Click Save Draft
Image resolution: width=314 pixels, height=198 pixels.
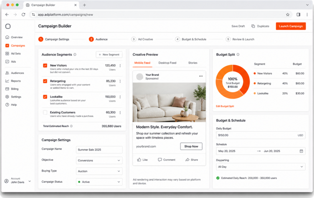click(238, 26)
